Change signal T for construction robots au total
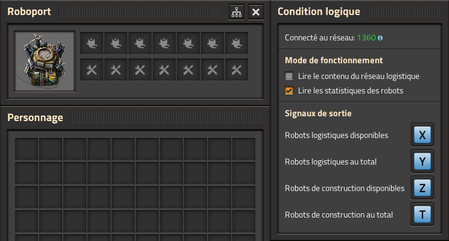The width and height of the screenshot is (449, 241). click(x=422, y=214)
